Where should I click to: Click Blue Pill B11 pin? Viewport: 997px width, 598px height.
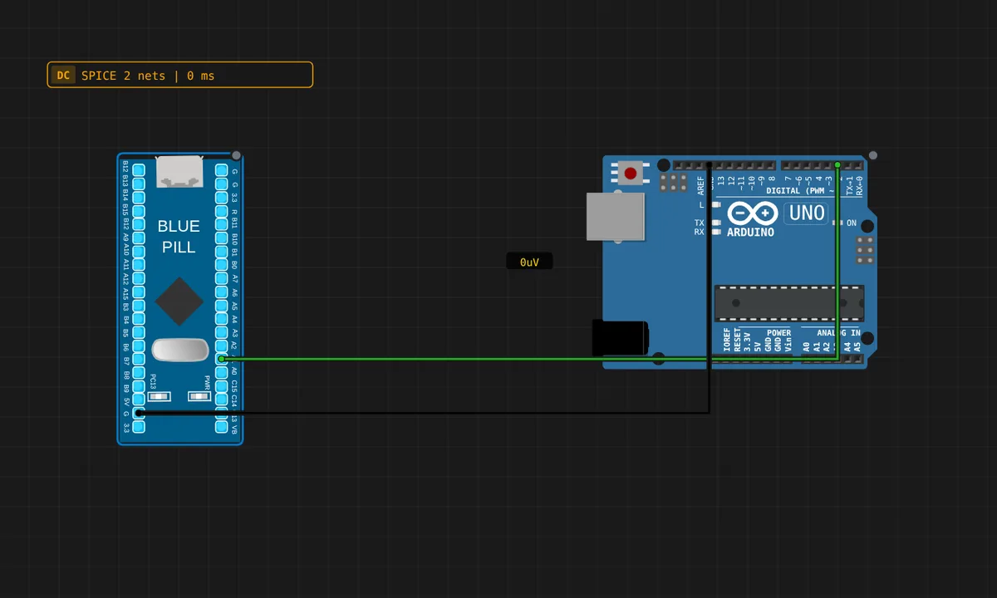(x=222, y=223)
